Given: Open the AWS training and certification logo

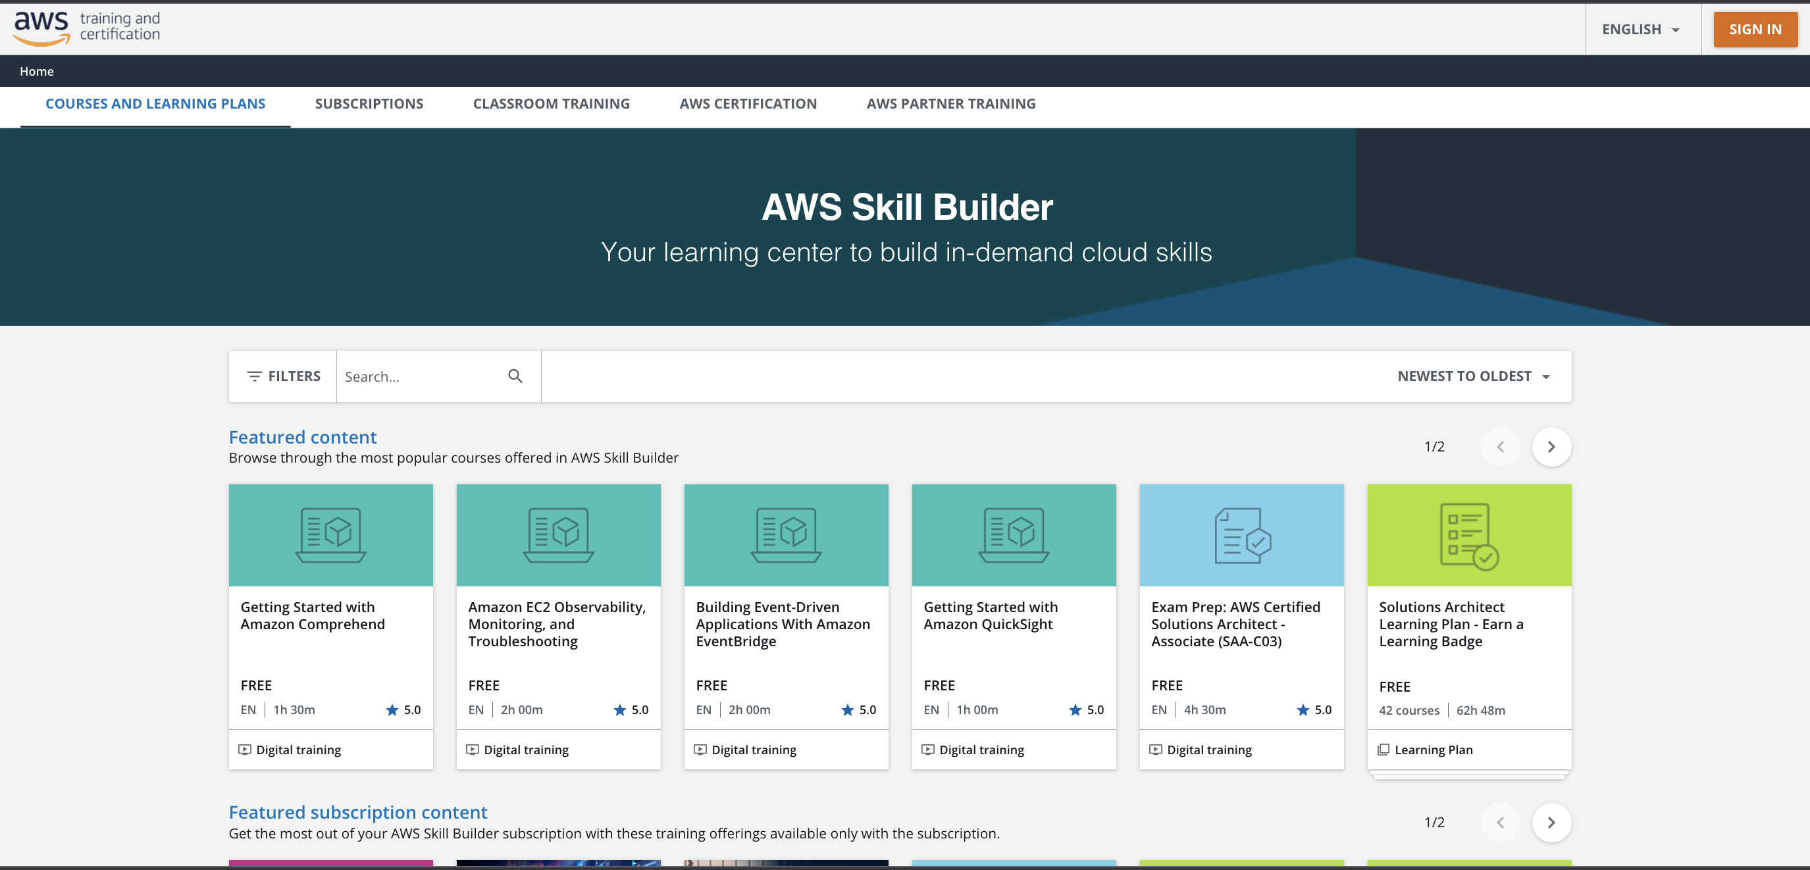Looking at the screenshot, I should coord(87,28).
